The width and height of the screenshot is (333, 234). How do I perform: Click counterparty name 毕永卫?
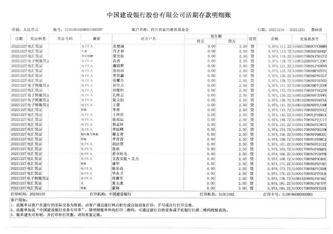[x=118, y=173]
